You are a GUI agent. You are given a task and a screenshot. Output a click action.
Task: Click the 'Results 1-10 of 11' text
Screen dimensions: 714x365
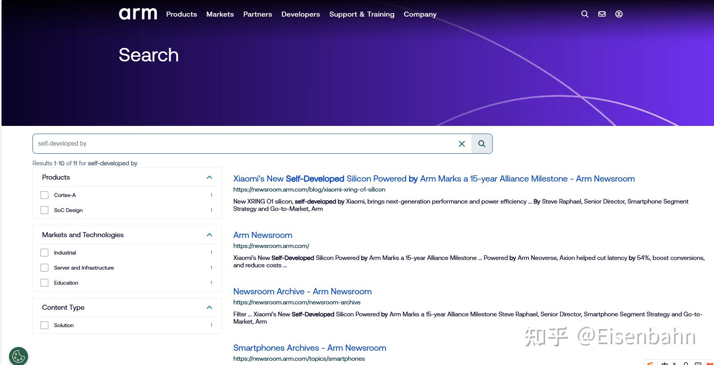tap(55, 163)
